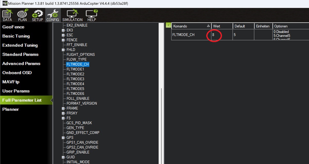Screen dimensions: 309x164
Task: Open the CONFIG tuning screen
Action: [x=53, y=15]
